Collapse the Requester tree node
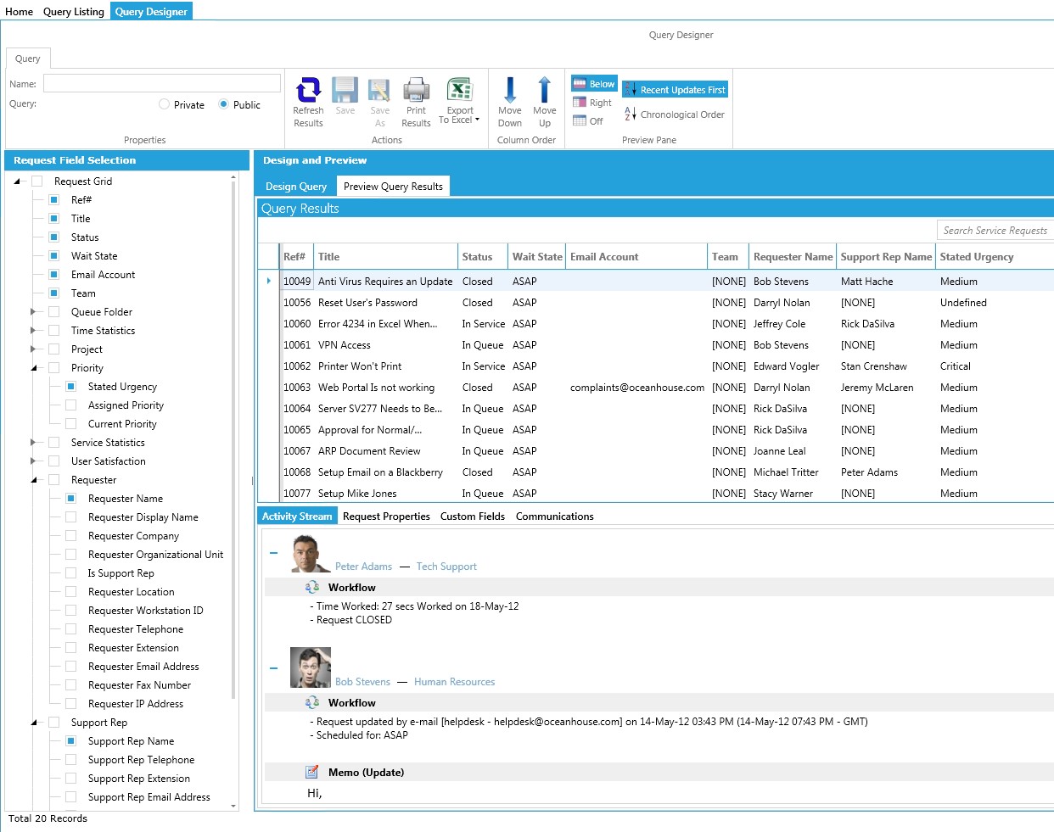This screenshot has width=1054, height=832. (33, 480)
